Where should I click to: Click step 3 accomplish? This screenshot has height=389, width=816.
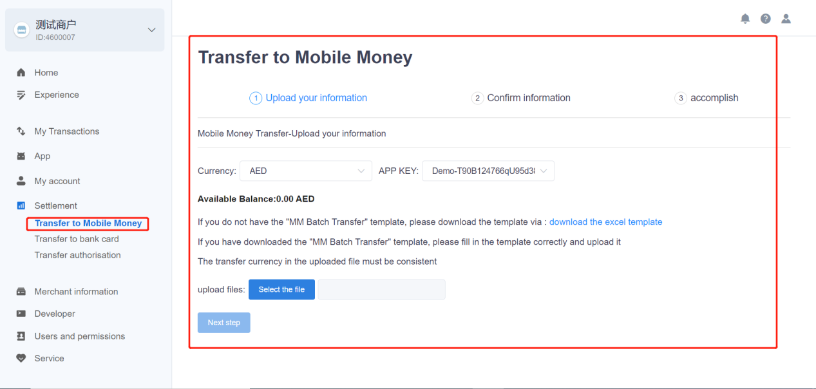coord(706,98)
